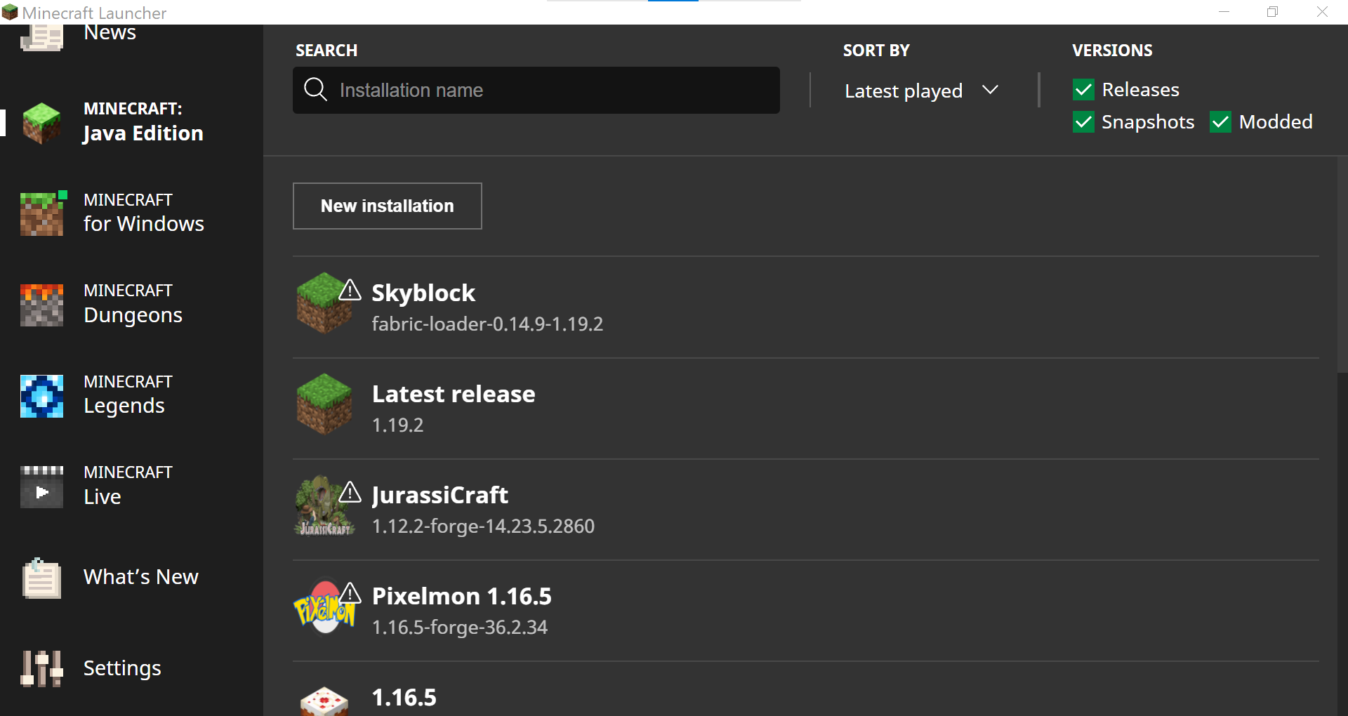Open the Minecraft Legends icon
1348x716 pixels.
[x=41, y=396]
